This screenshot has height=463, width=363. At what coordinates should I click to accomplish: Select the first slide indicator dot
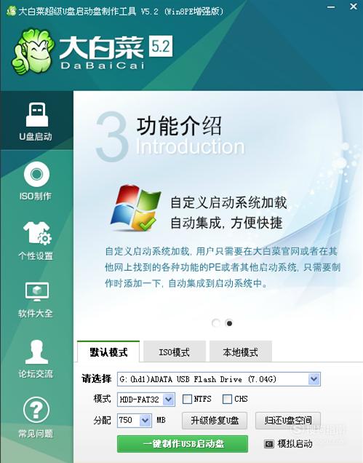click(216, 323)
